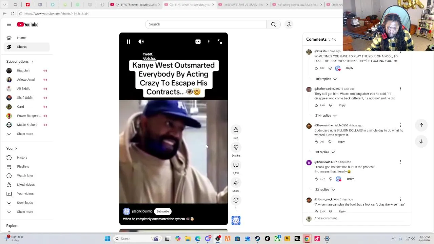Screen dimensions: 434x244
Task: Reload the page in the browser
Action: tap(13, 14)
